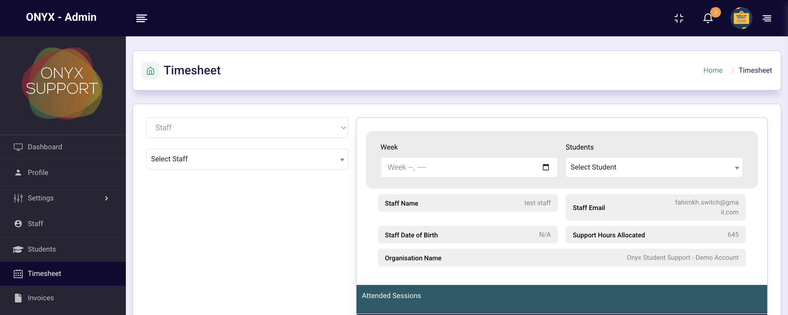Viewport: 788px width, 315px height.
Task: Toggle the right-side hamburger menu
Action: (767, 18)
